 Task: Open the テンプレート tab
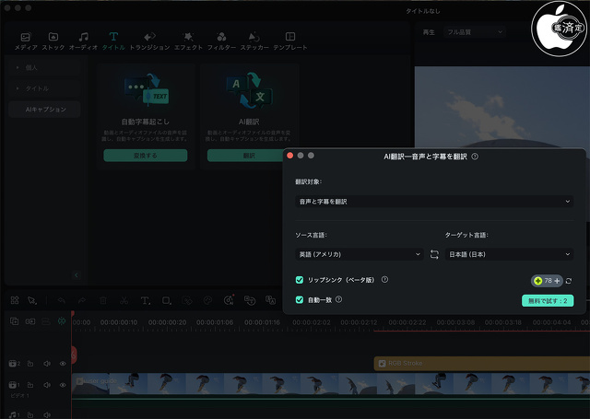pos(290,41)
